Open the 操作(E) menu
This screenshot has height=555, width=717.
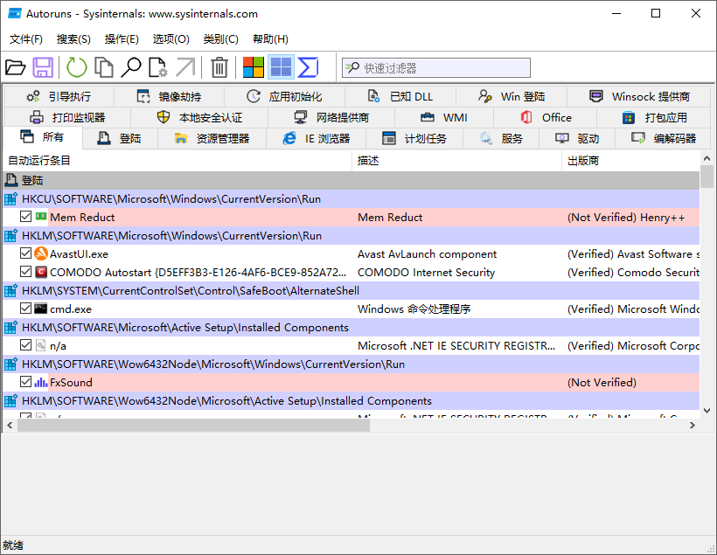(x=122, y=39)
